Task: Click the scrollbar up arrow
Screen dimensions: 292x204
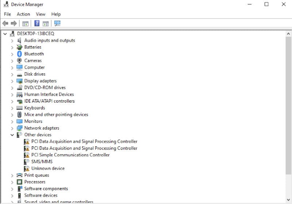Action: pos(288,34)
